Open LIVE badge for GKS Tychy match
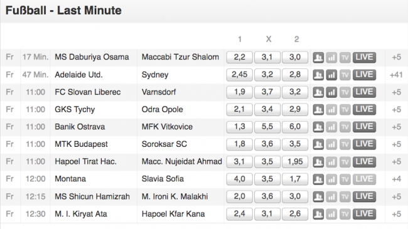The width and height of the screenshot is (408, 229). pyautogui.click(x=364, y=110)
